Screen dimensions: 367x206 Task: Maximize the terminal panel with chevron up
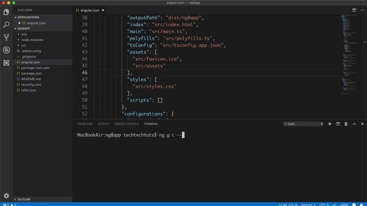tap(354, 124)
